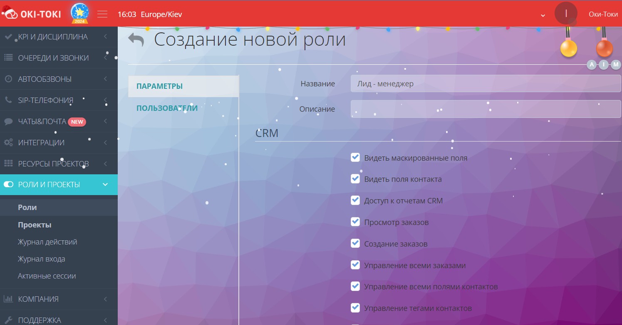Select the I round badge

pyautogui.click(x=604, y=64)
